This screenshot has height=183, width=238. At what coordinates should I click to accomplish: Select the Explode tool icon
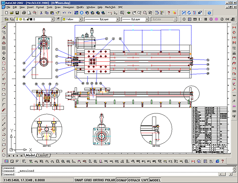click(4, 110)
